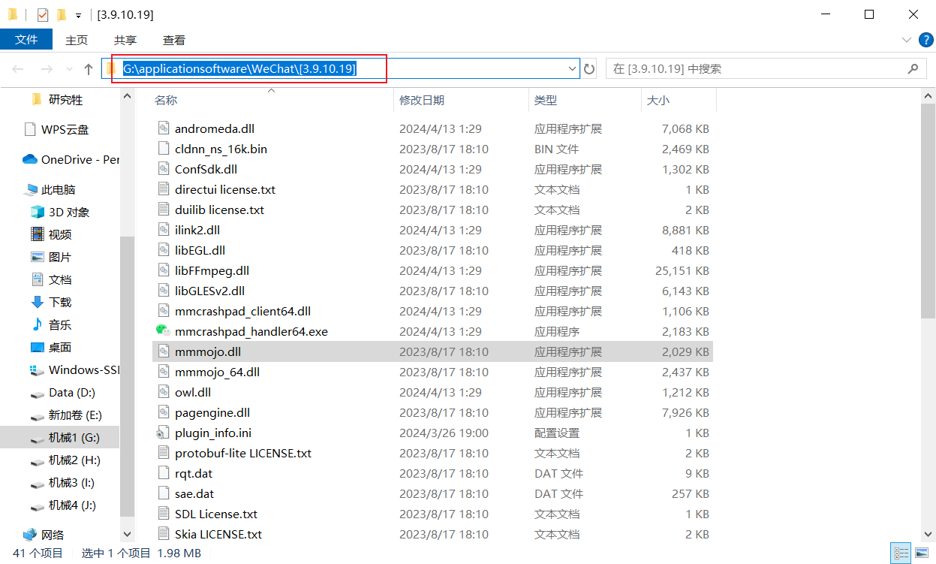
Task: Select 音乐 in the sidebar
Action: click(x=51, y=324)
